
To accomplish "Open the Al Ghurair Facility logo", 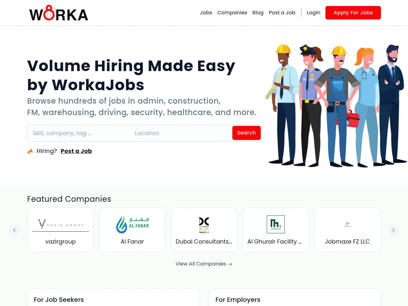I will point(276,224).
